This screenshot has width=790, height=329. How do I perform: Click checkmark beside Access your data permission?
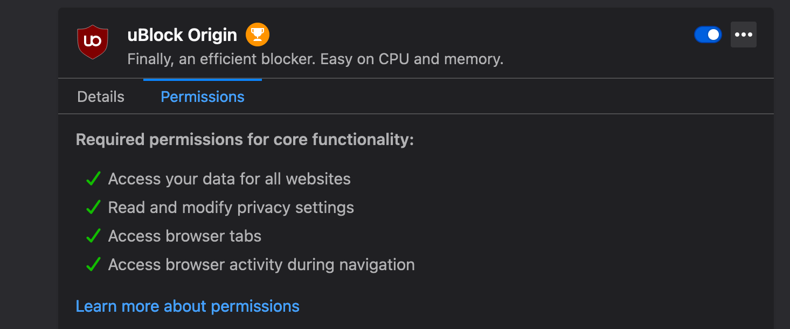(x=94, y=179)
